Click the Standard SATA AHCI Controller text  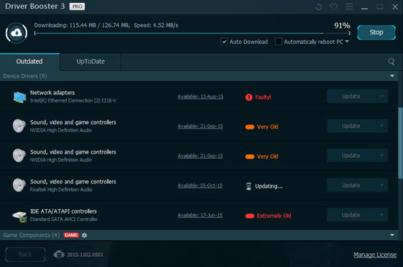[x=64, y=219]
